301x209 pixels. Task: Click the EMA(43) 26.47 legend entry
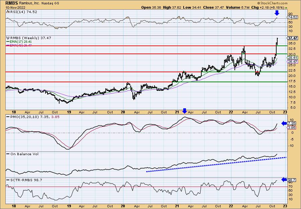(19, 45)
